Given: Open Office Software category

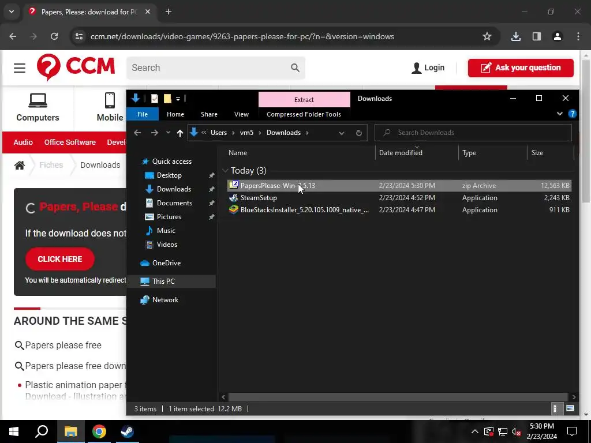Looking at the screenshot, I should pos(70,142).
